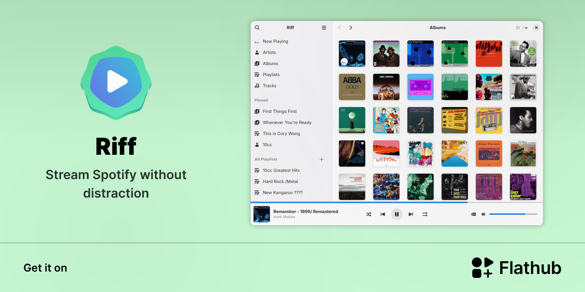Close the Riff window

[536, 28]
